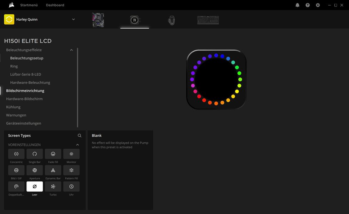Open Beleuchtungssetup in the sidebar
Viewport: 349px width, 214px height.
click(27, 58)
